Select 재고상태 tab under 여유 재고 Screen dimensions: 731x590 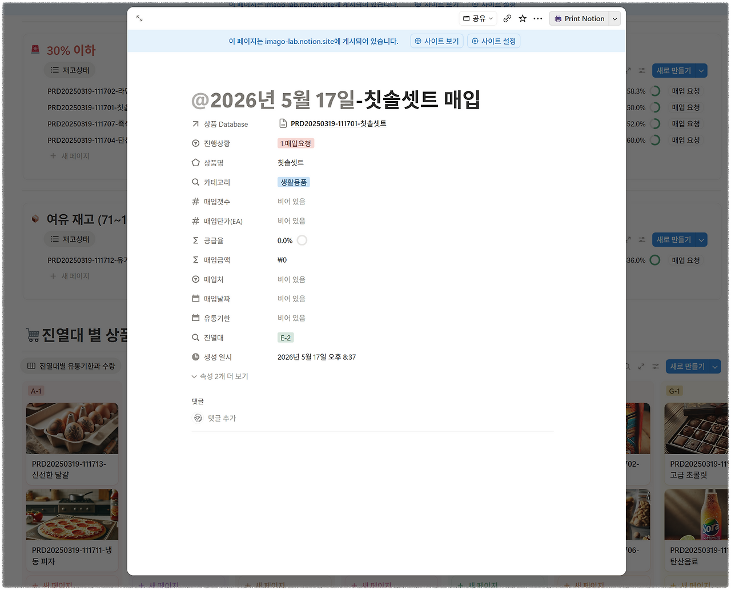(70, 239)
